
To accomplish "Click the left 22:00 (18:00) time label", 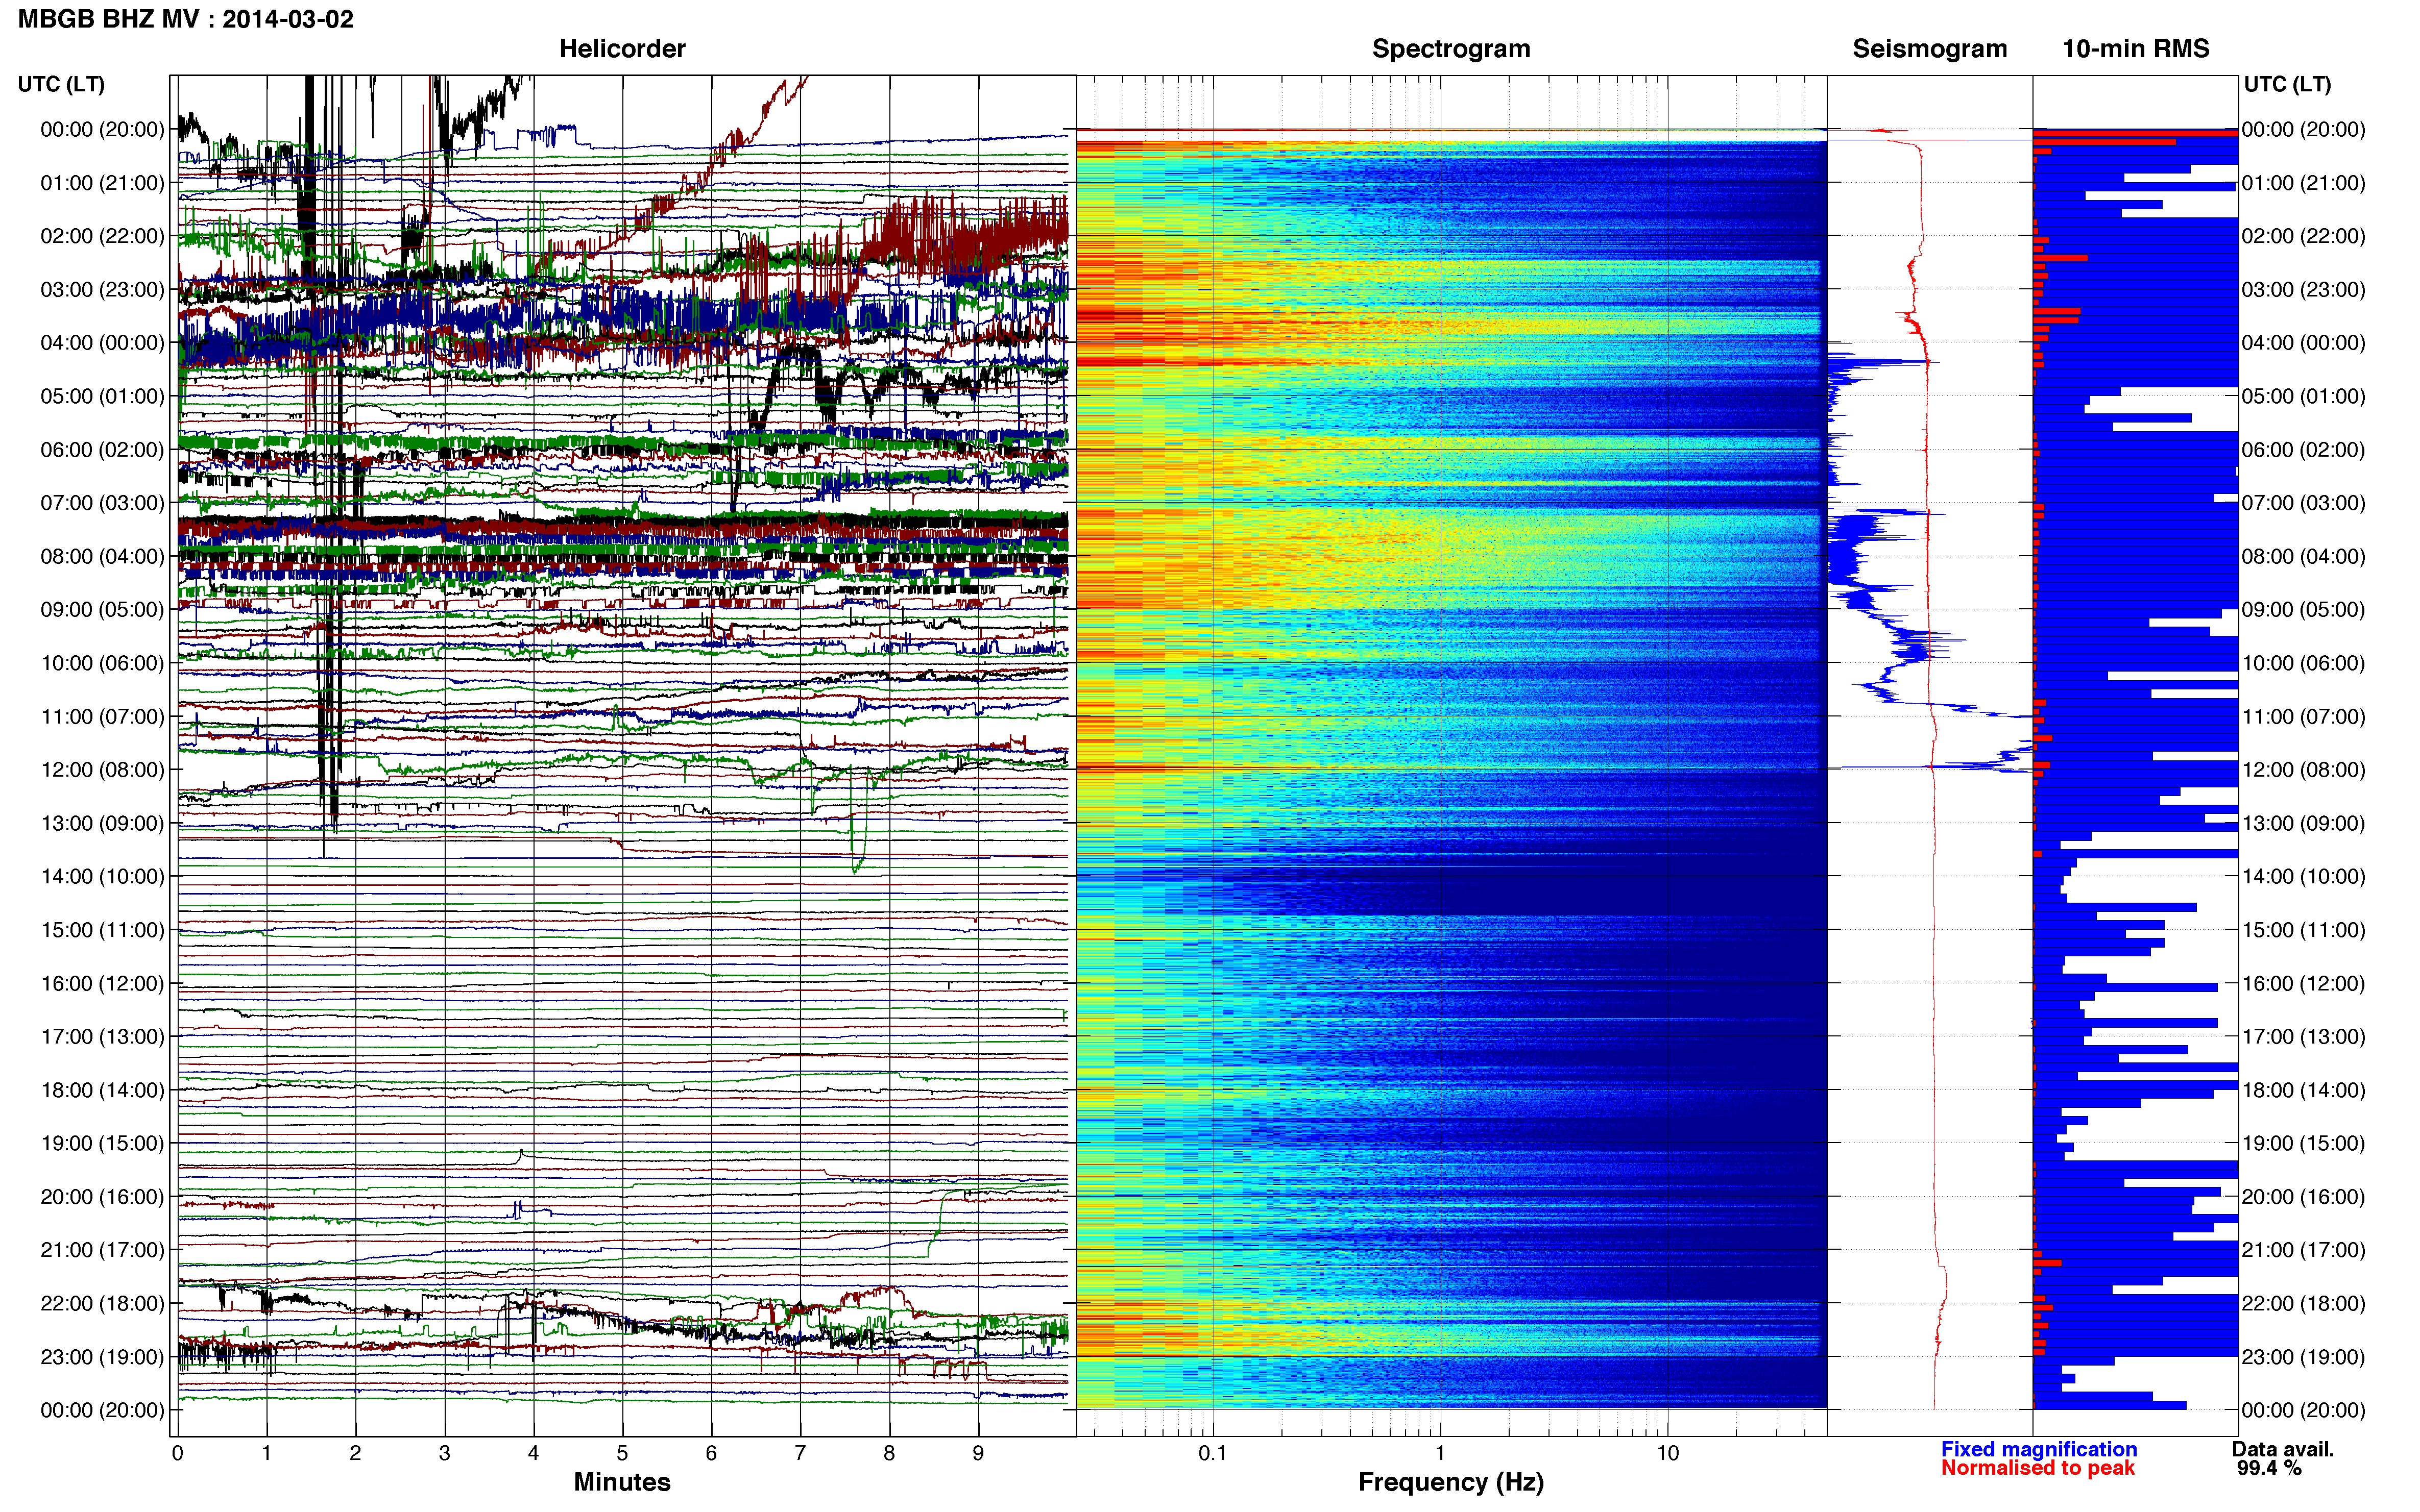I will click(x=102, y=1303).
